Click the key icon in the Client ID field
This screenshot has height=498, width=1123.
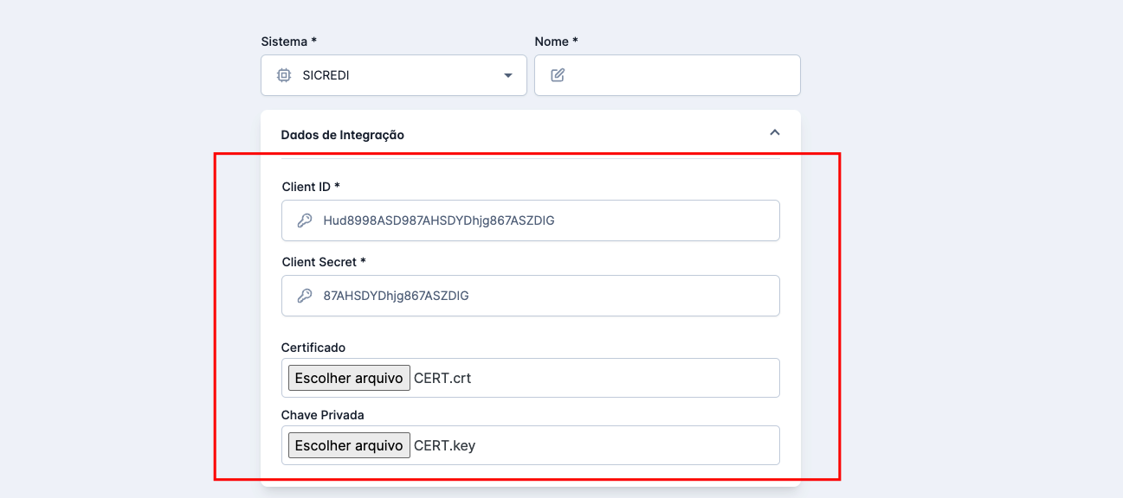pyautogui.click(x=304, y=220)
